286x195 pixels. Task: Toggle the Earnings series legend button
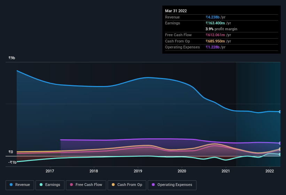pyautogui.click(x=50, y=185)
